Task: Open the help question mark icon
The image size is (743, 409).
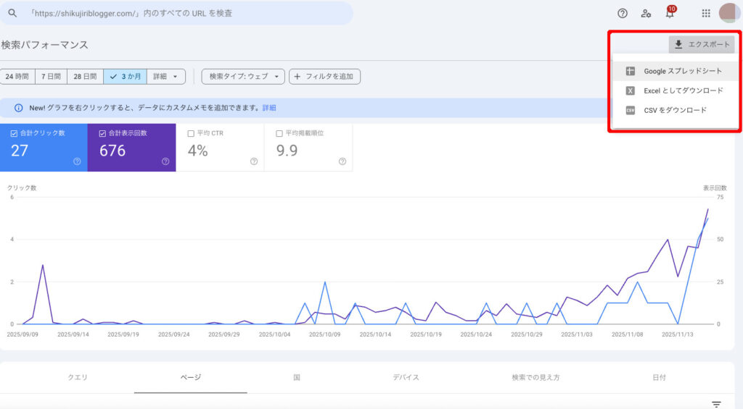Action: (x=622, y=13)
